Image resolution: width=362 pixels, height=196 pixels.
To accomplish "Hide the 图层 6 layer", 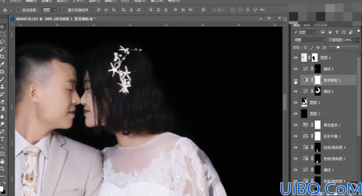I will tap(296, 57).
